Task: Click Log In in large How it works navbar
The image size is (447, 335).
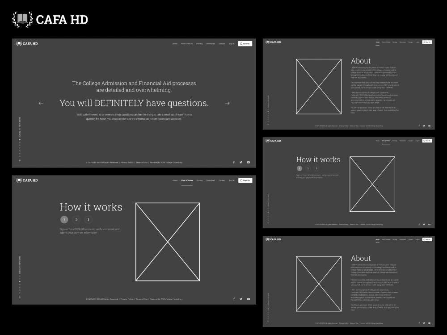Action: 232,180
